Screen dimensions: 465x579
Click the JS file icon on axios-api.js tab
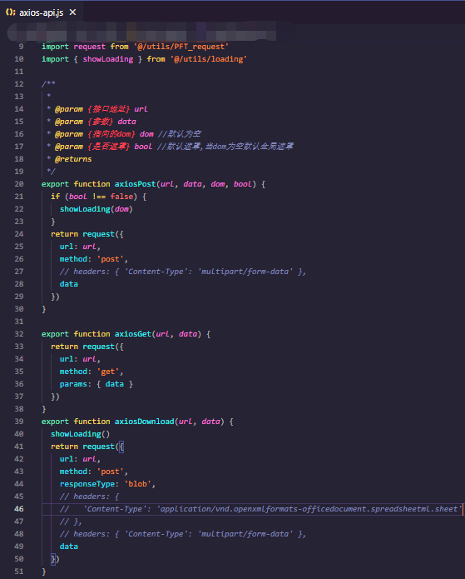(10, 12)
